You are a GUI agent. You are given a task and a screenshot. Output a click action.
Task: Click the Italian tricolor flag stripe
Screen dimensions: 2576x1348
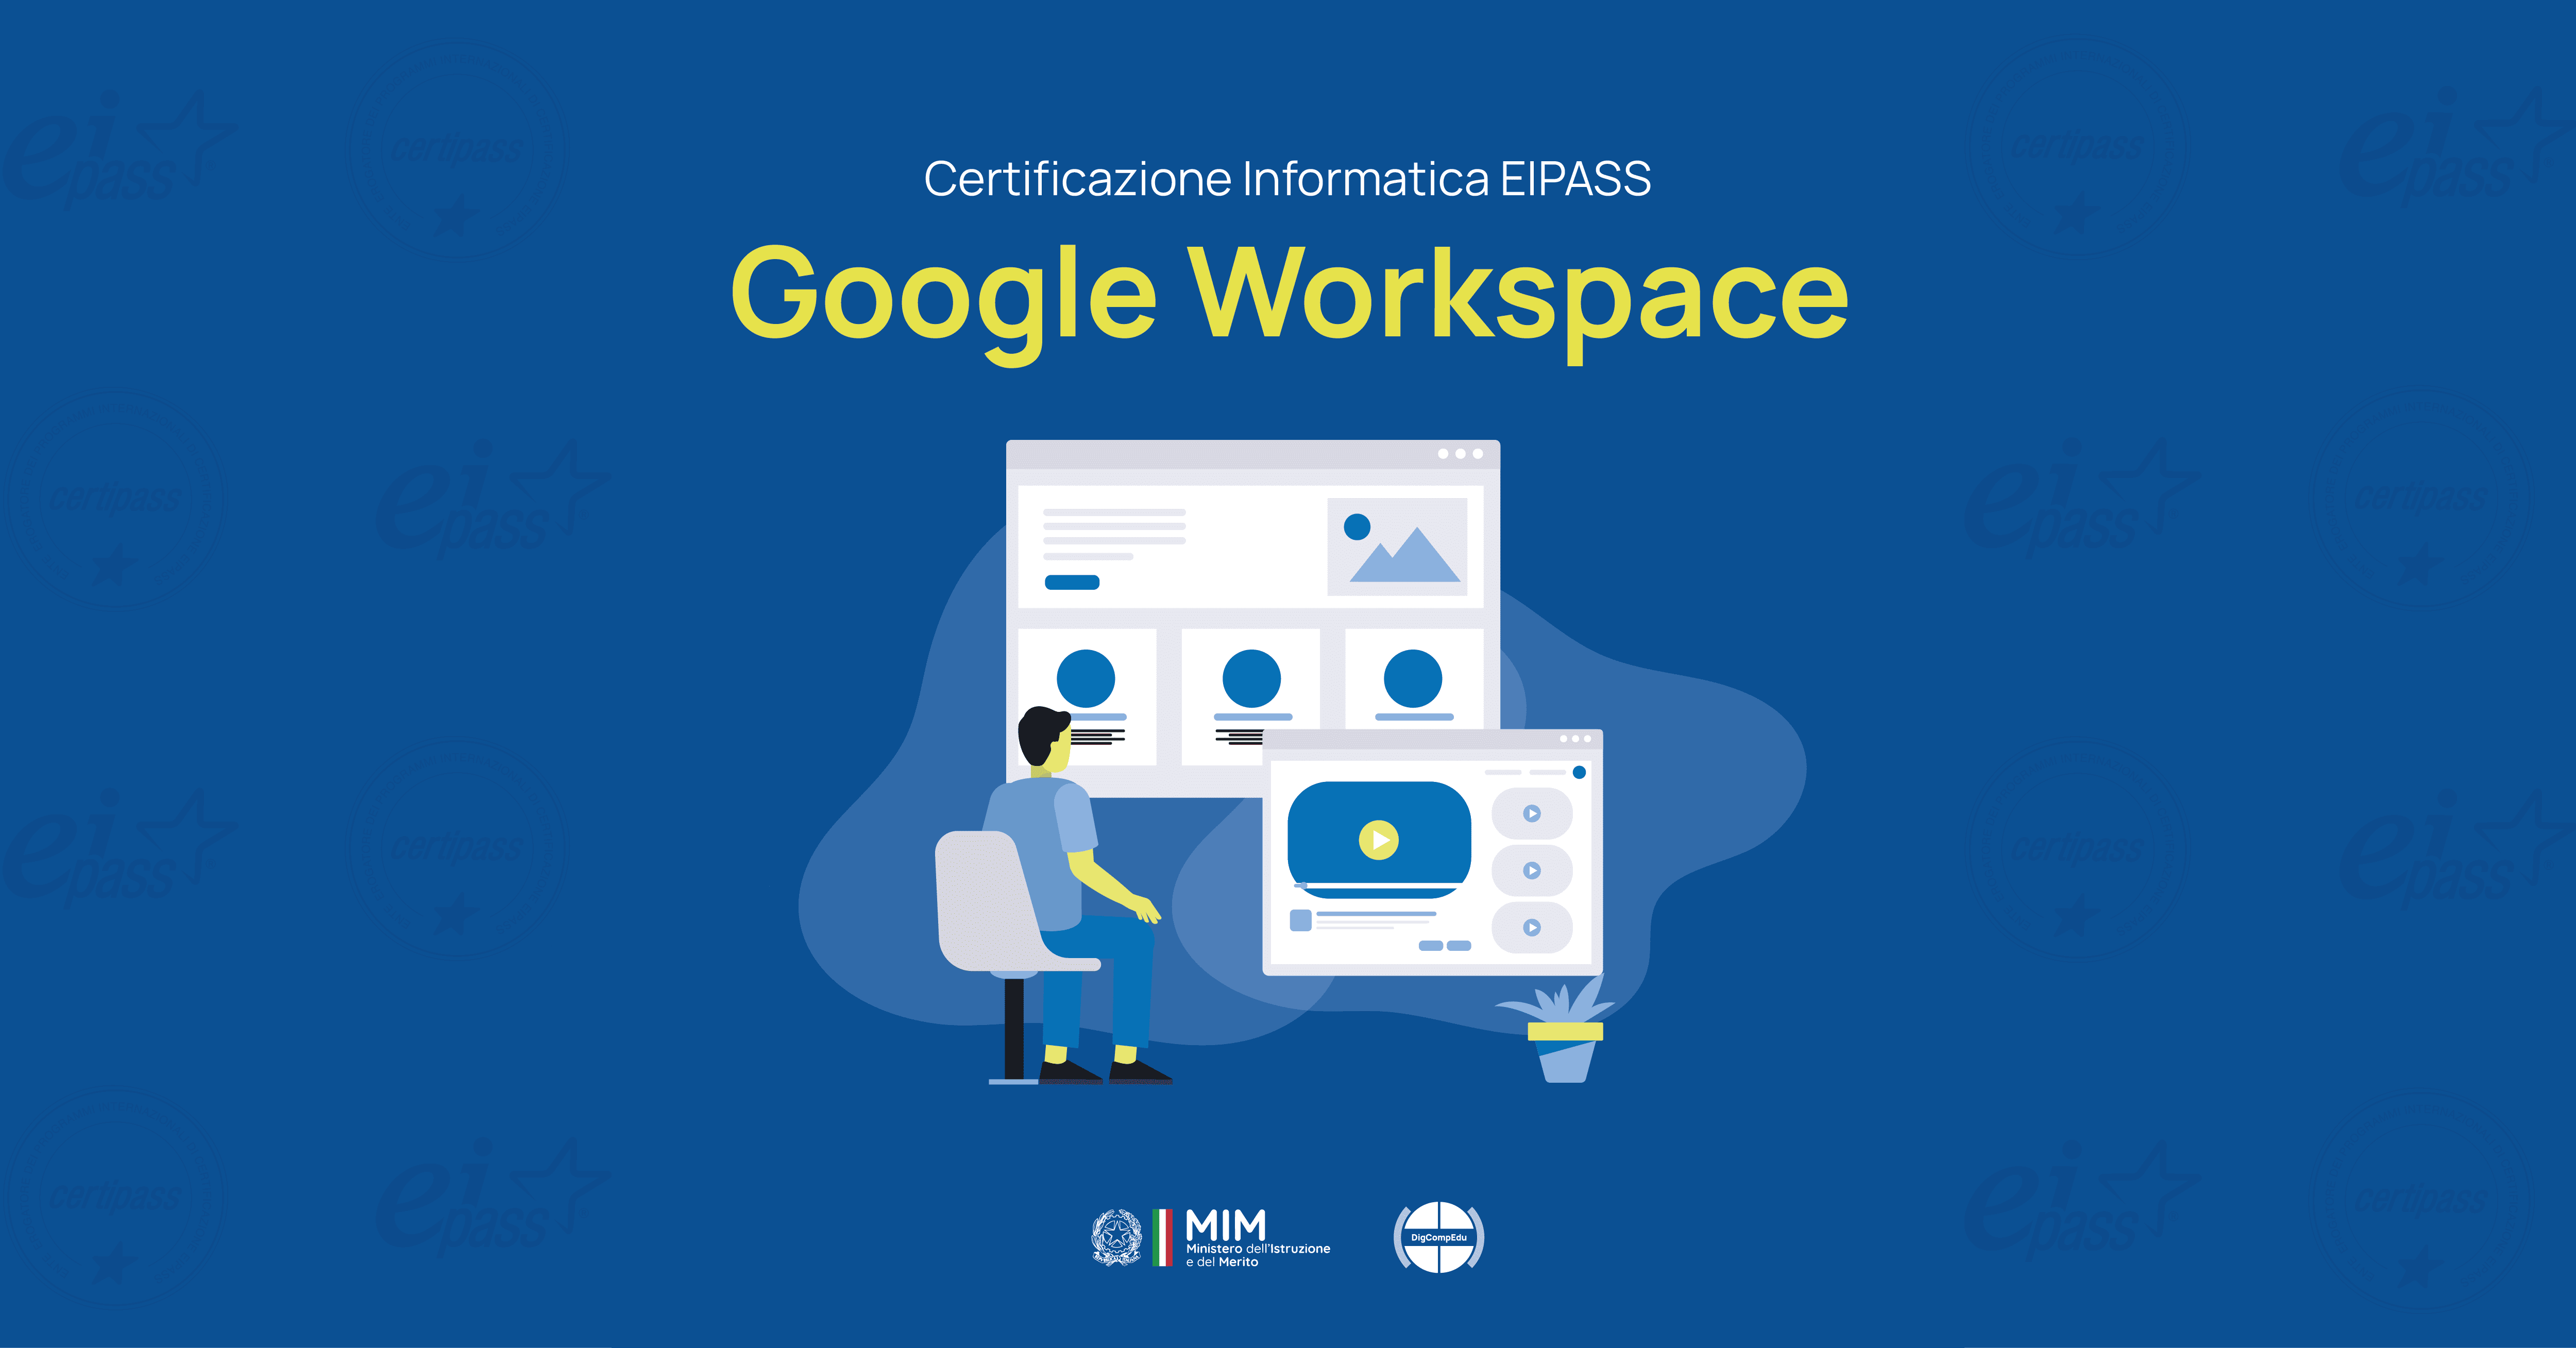[x=1162, y=1237]
